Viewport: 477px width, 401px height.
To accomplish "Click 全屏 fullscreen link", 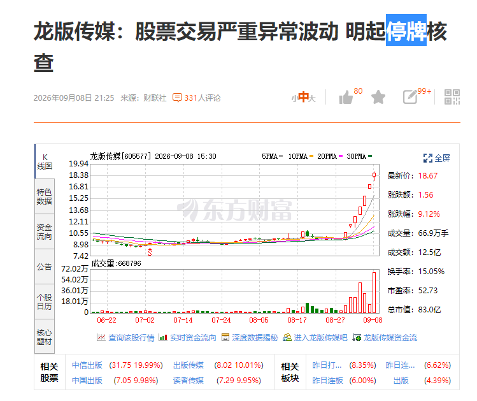I will pos(442,158).
